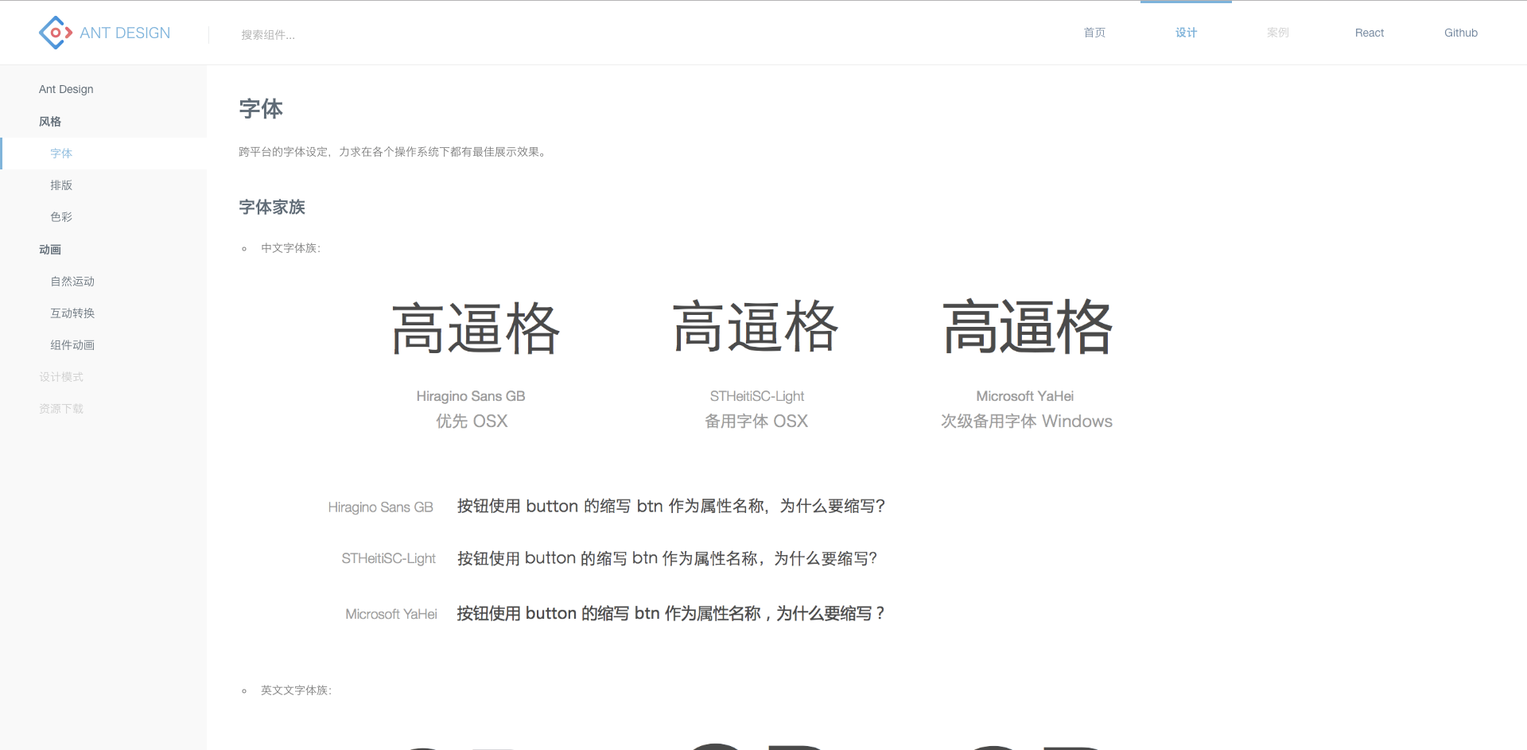Click the 高逼格 sample above Hiragino Sans GB
This screenshot has width=1527, height=750.
point(476,328)
